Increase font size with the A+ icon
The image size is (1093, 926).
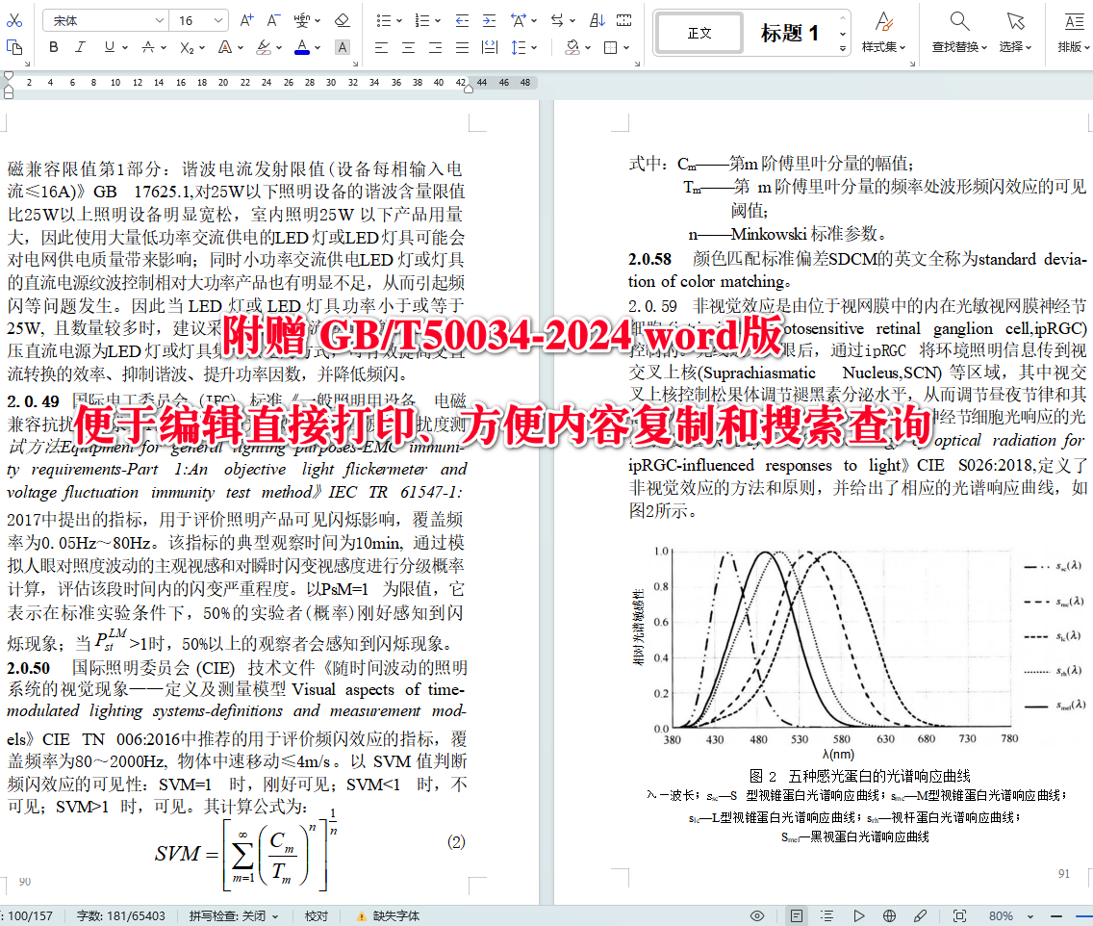click(246, 20)
